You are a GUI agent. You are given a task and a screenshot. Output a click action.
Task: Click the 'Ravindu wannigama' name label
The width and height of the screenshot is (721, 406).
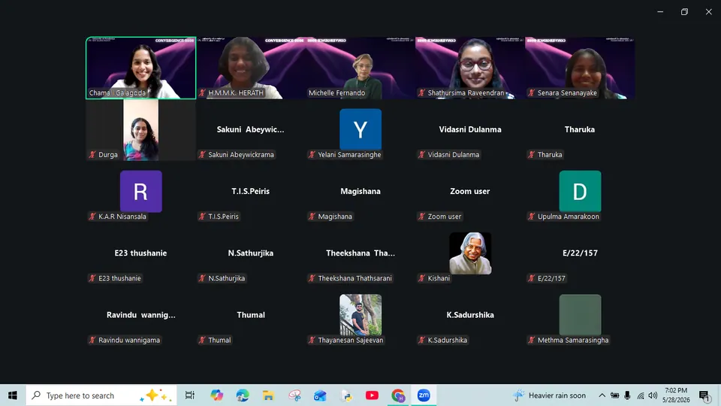129,340
